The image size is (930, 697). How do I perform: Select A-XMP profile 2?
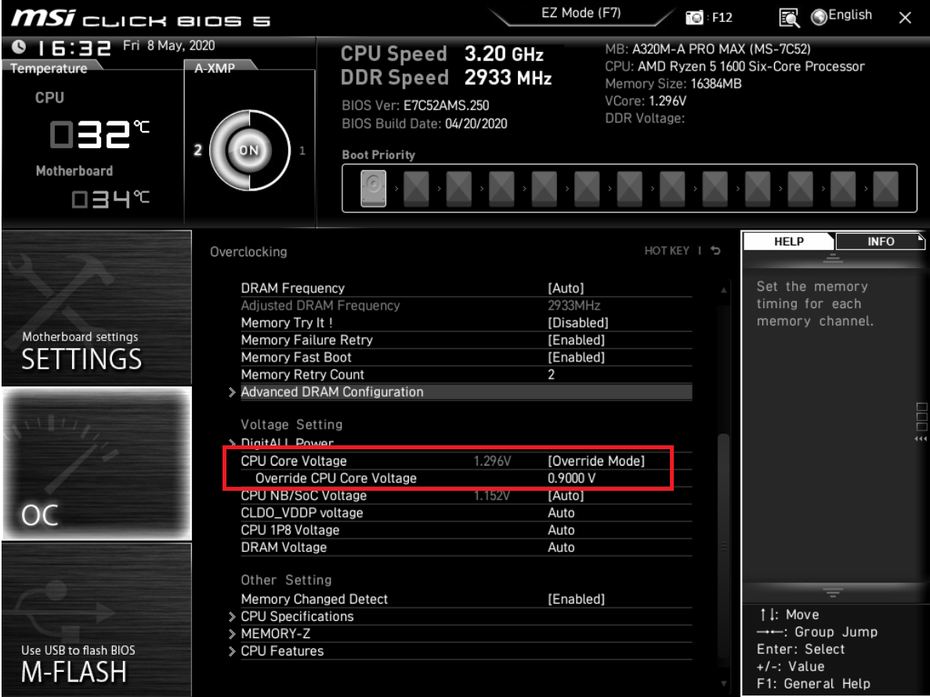click(x=198, y=150)
